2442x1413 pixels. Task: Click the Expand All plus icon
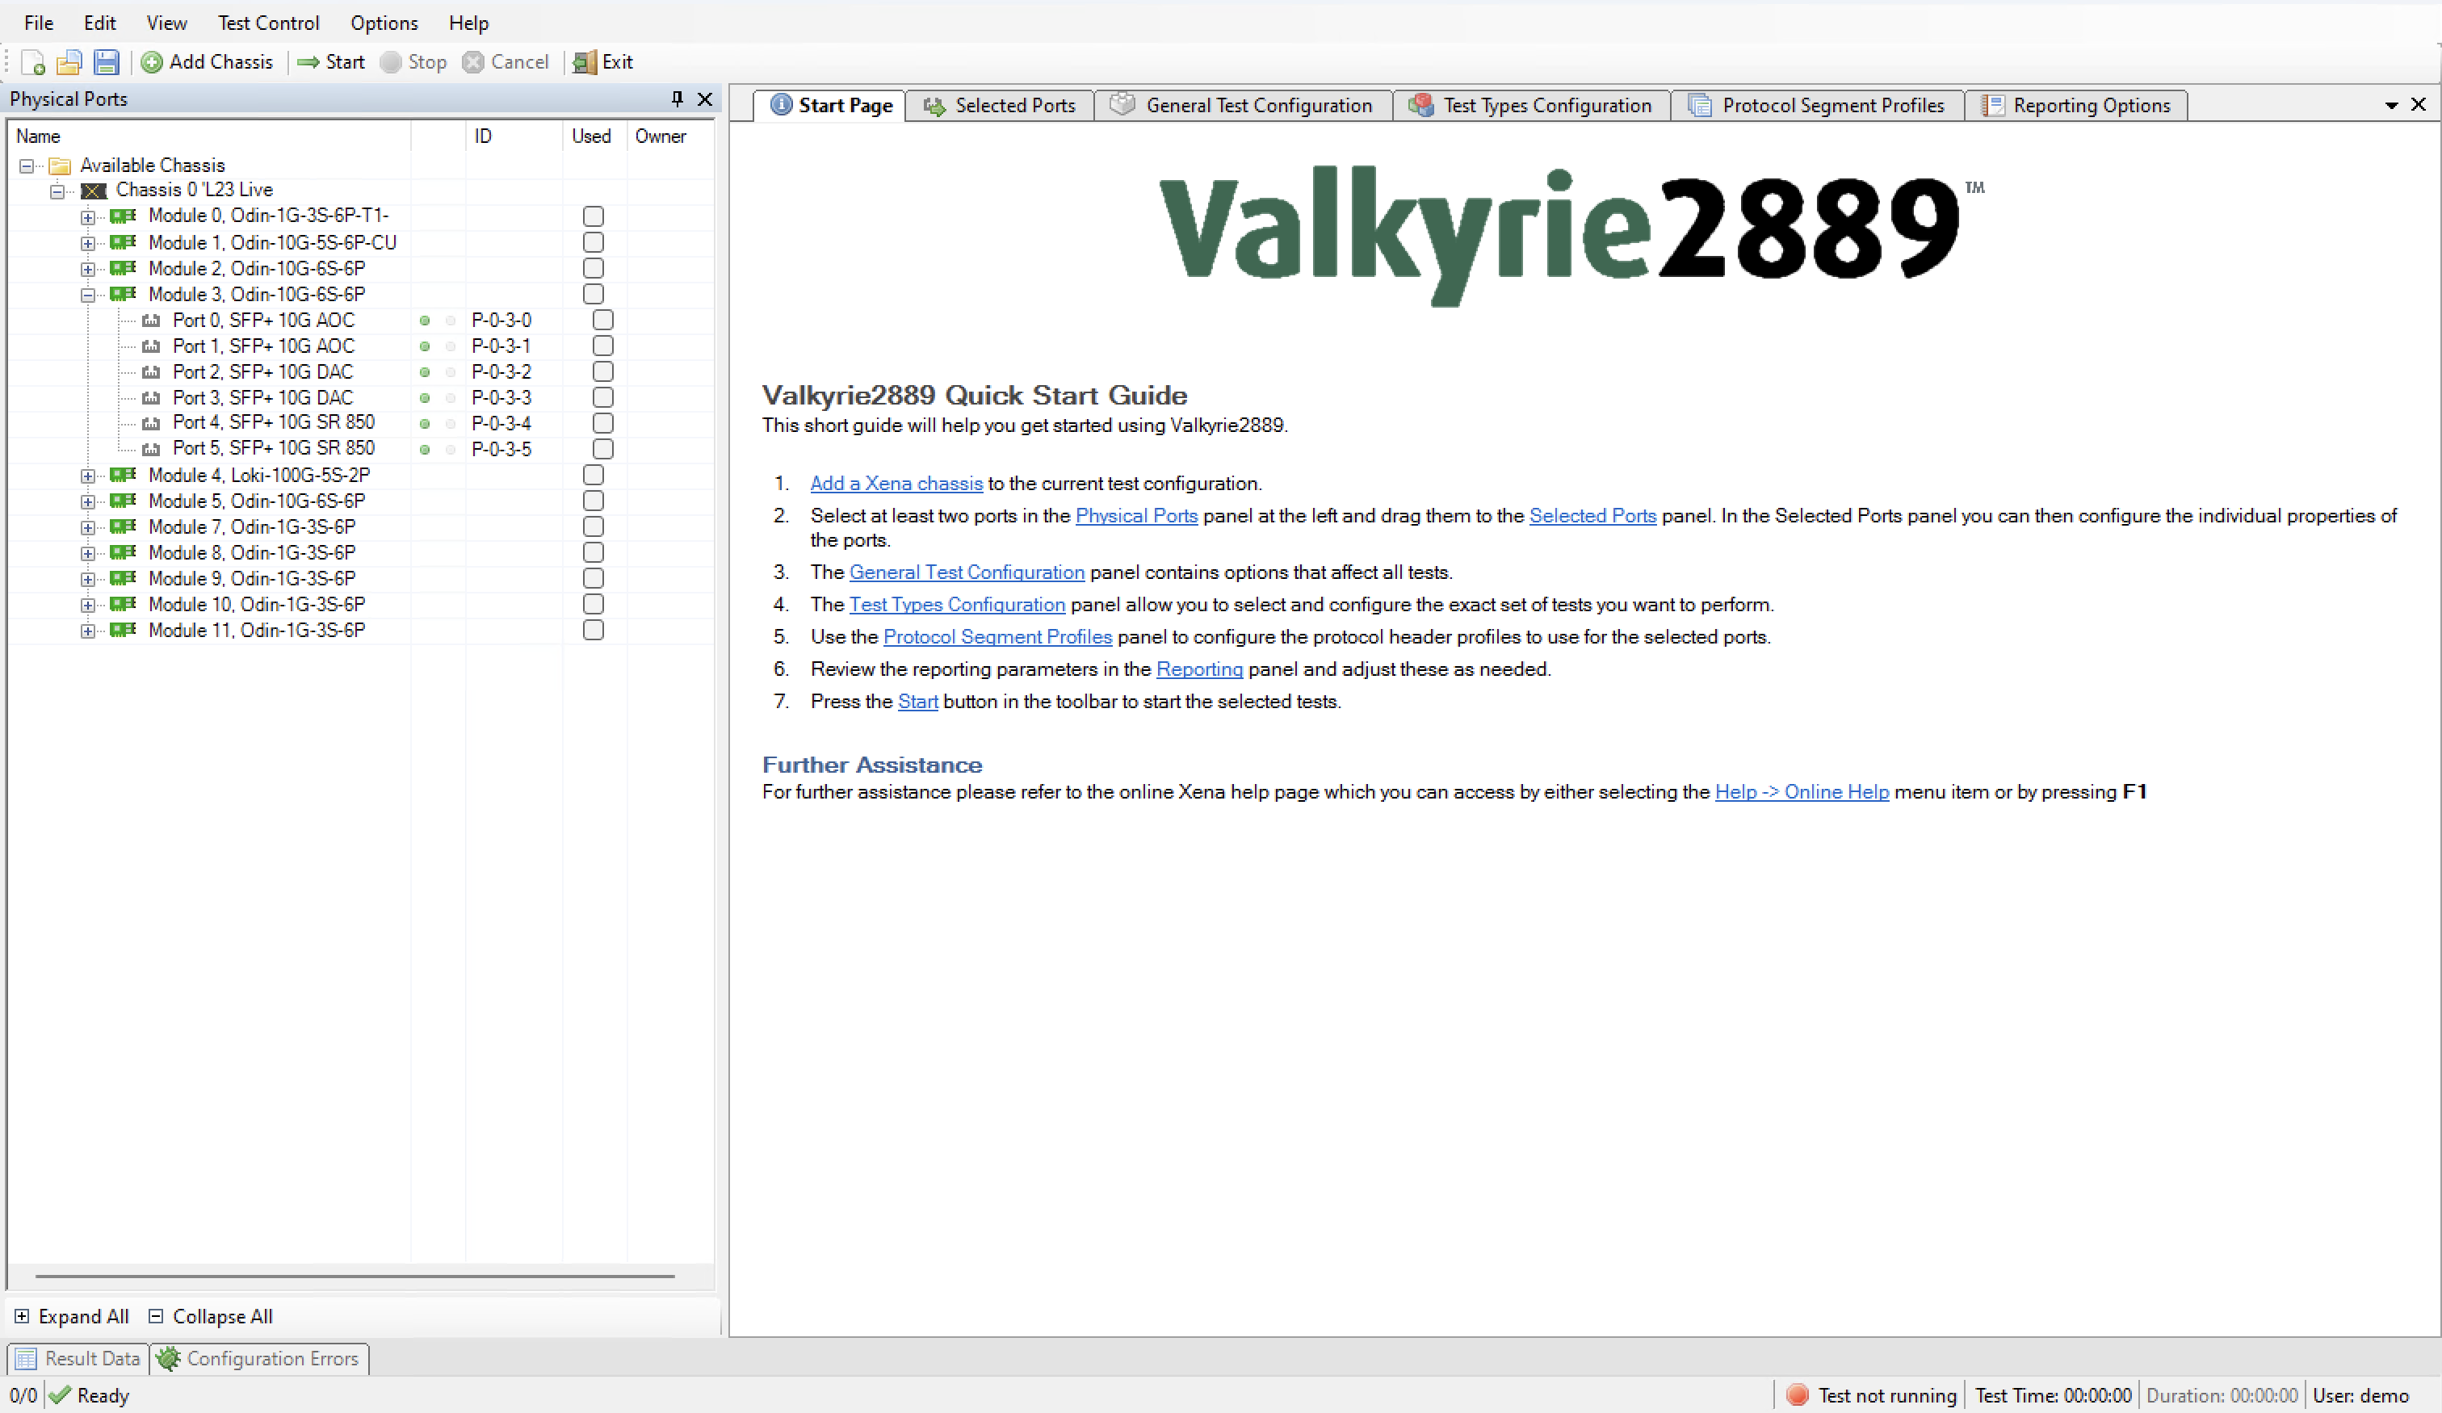point(21,1316)
